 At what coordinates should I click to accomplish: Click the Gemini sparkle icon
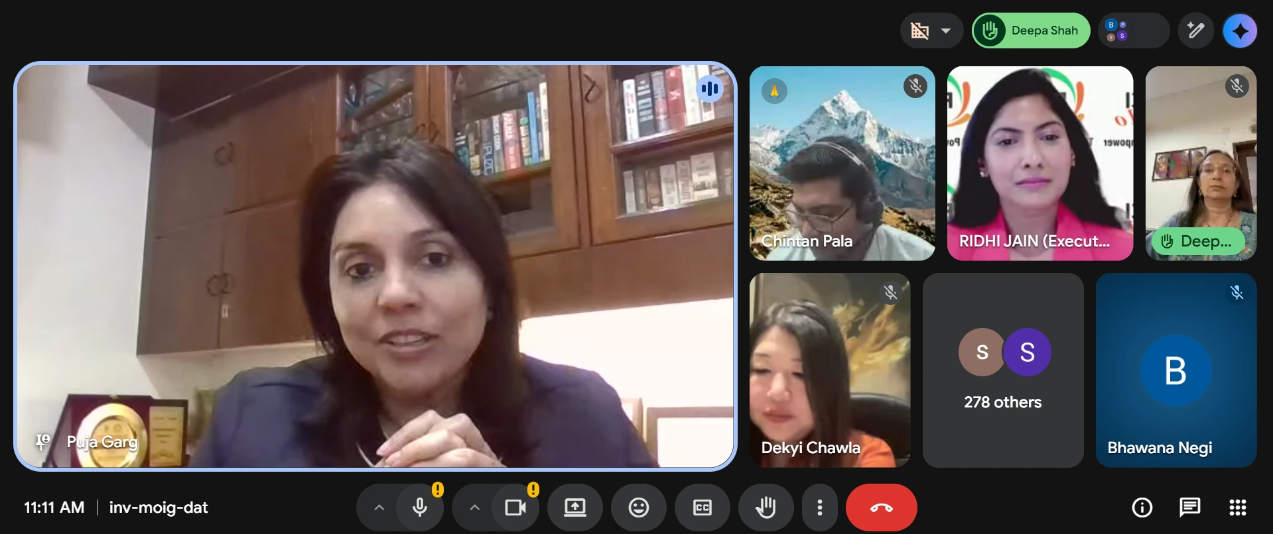click(1239, 30)
